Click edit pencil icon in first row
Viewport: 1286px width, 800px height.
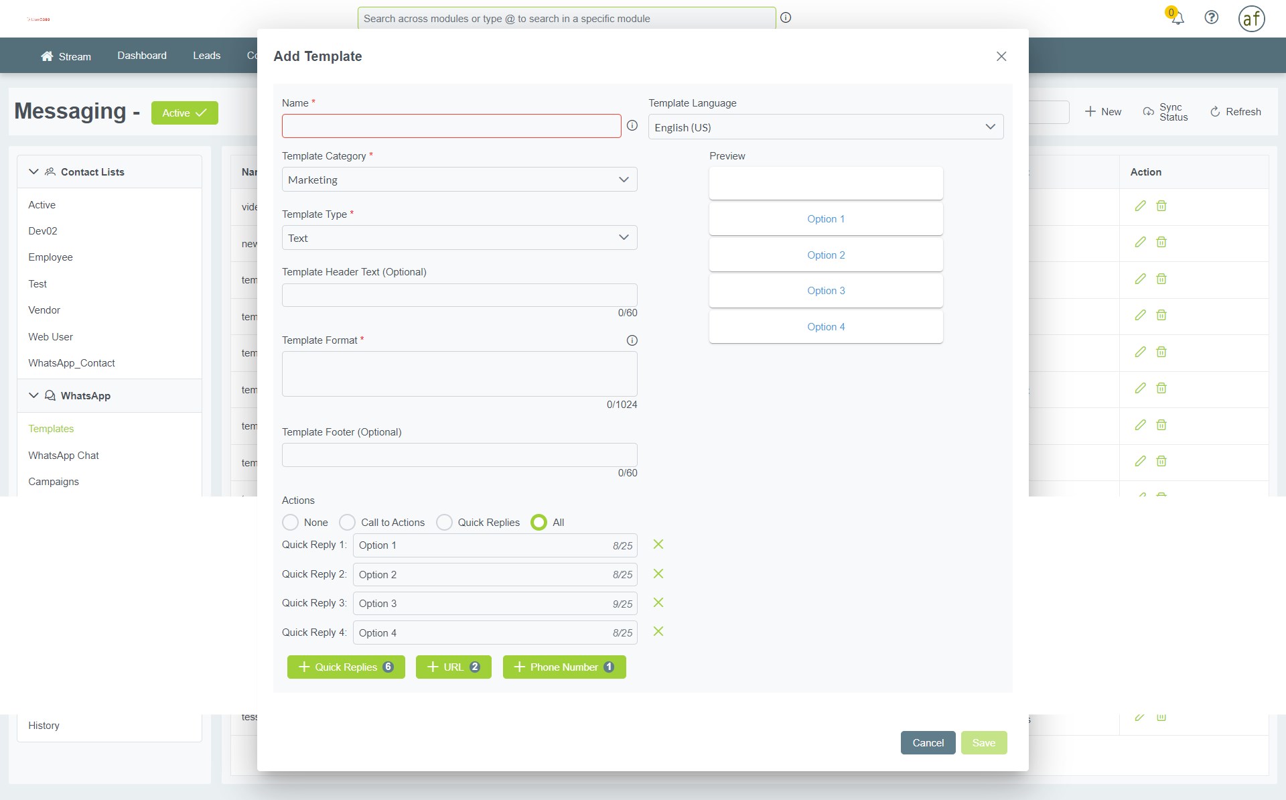[1140, 206]
